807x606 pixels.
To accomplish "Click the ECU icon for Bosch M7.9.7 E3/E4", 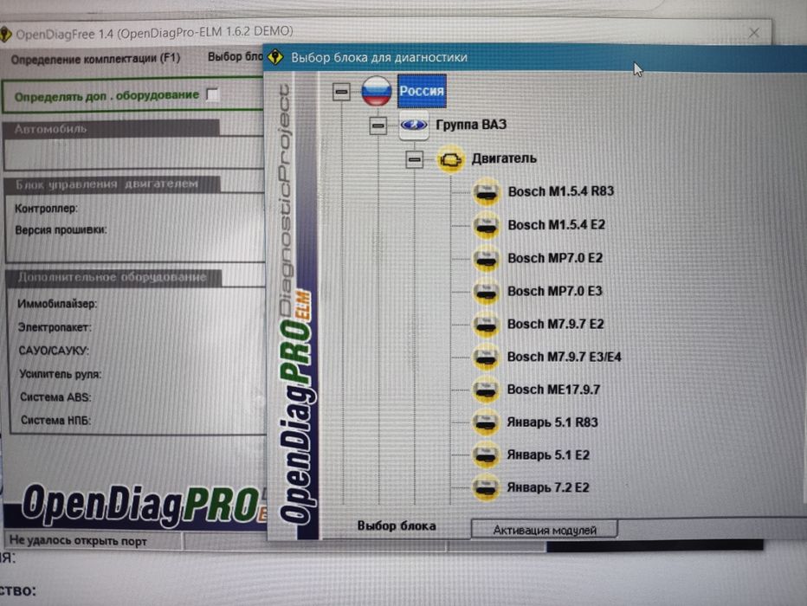I will pyautogui.click(x=486, y=358).
